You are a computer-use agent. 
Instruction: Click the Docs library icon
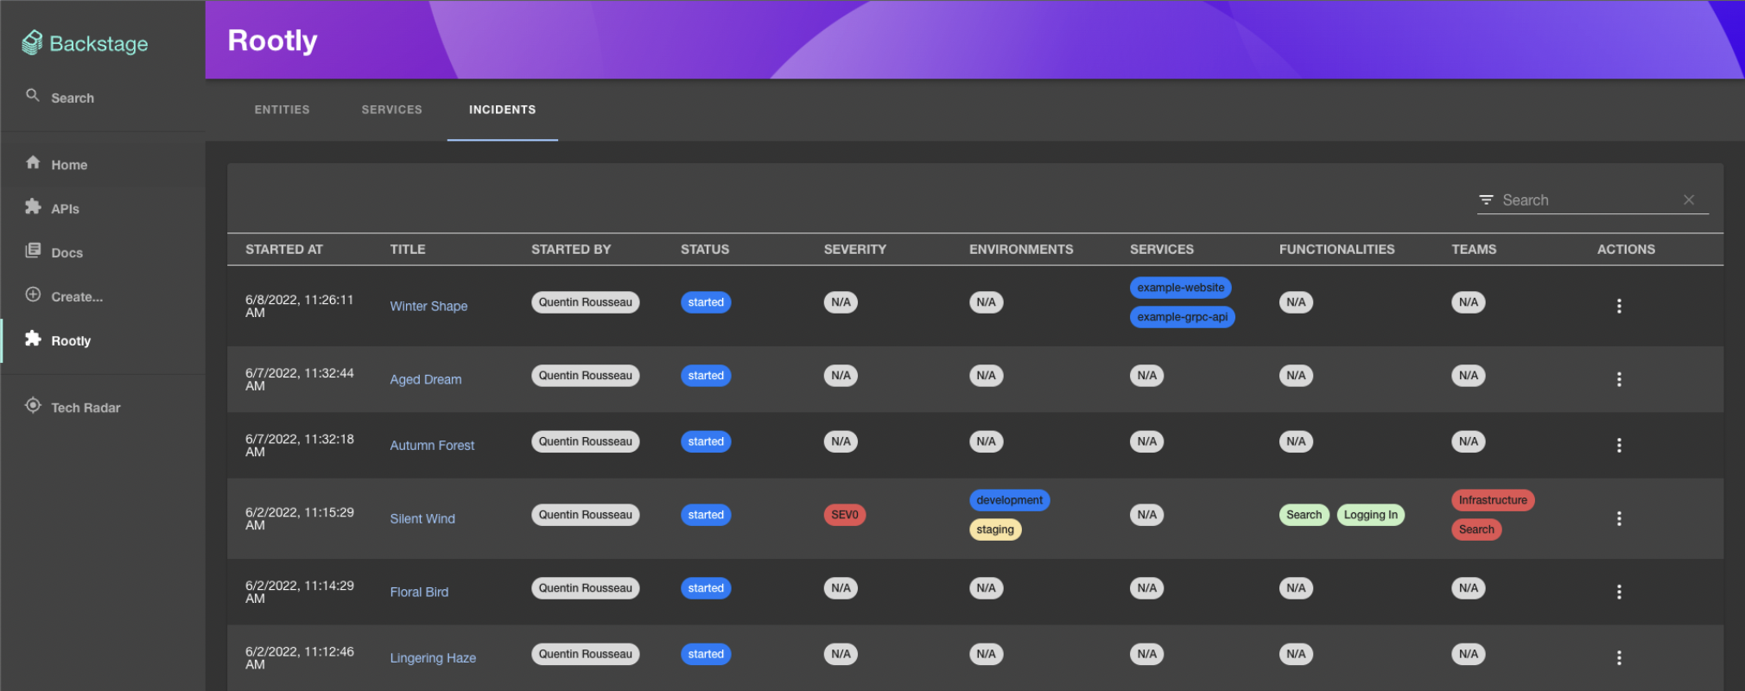[33, 250]
